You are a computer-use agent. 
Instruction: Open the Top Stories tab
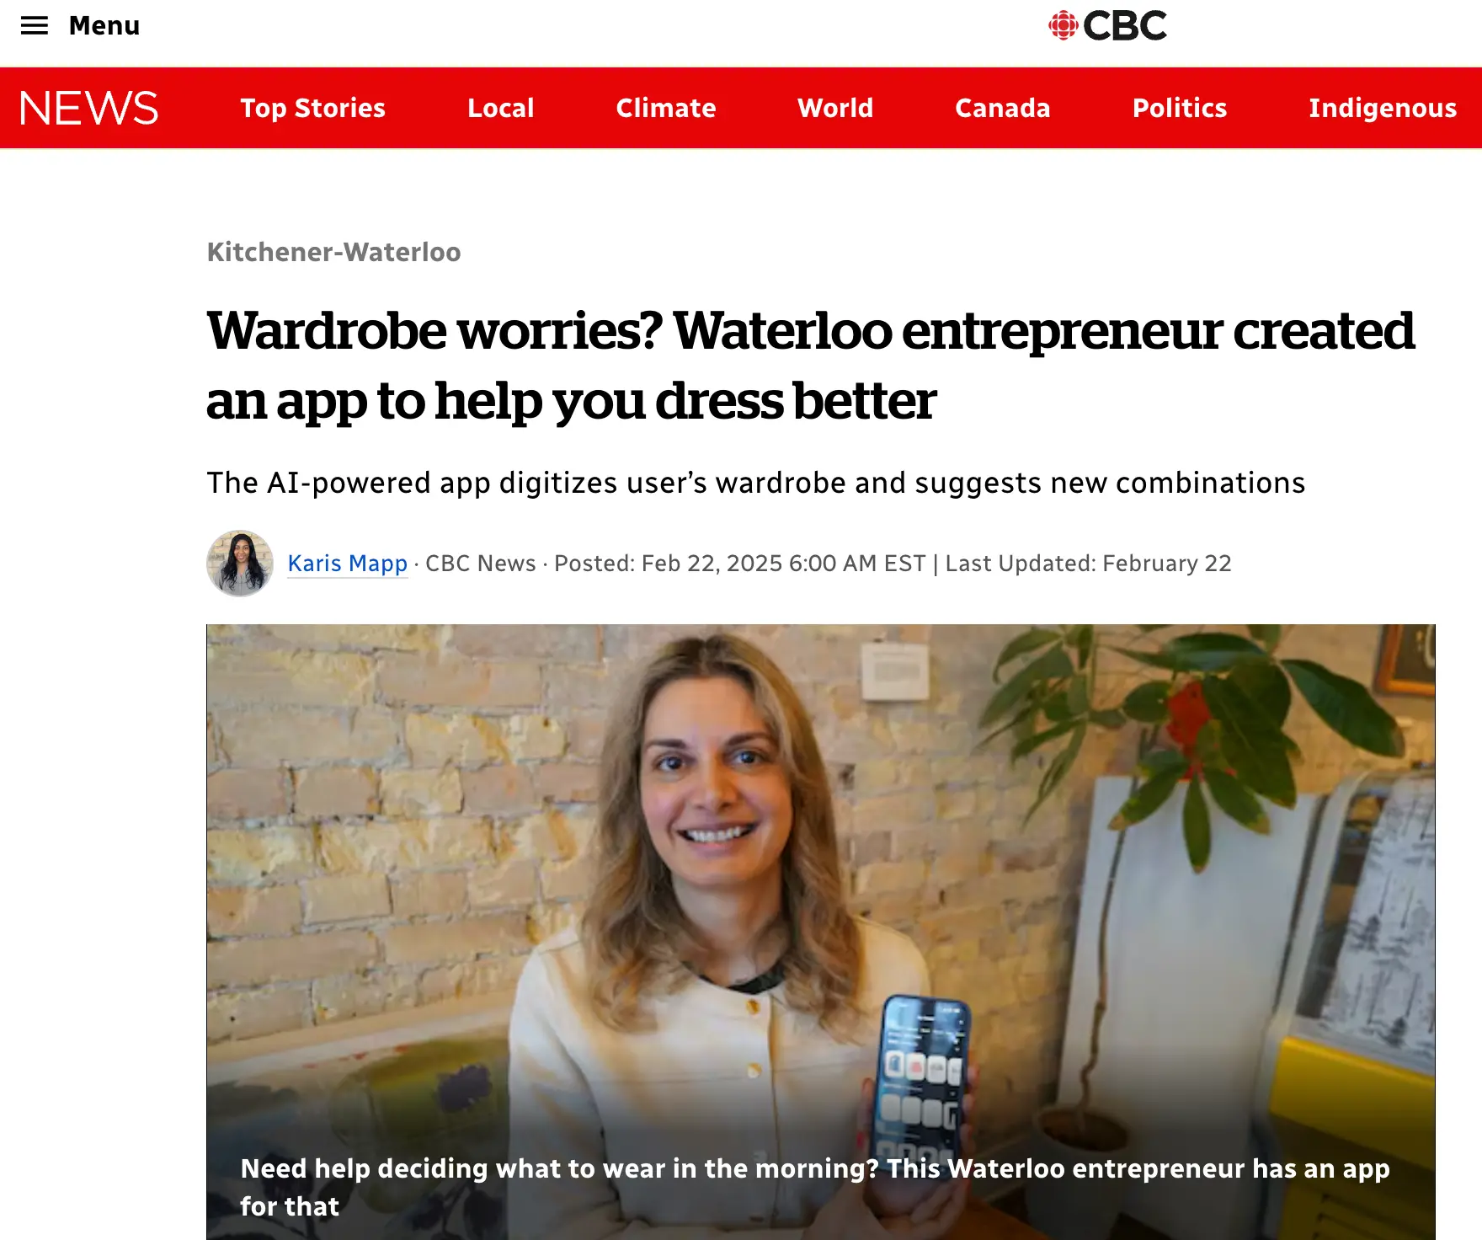pyautogui.click(x=312, y=109)
